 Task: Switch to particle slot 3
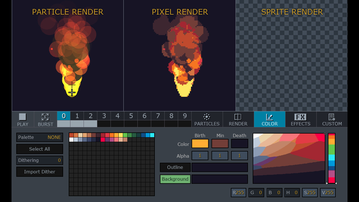104,116
